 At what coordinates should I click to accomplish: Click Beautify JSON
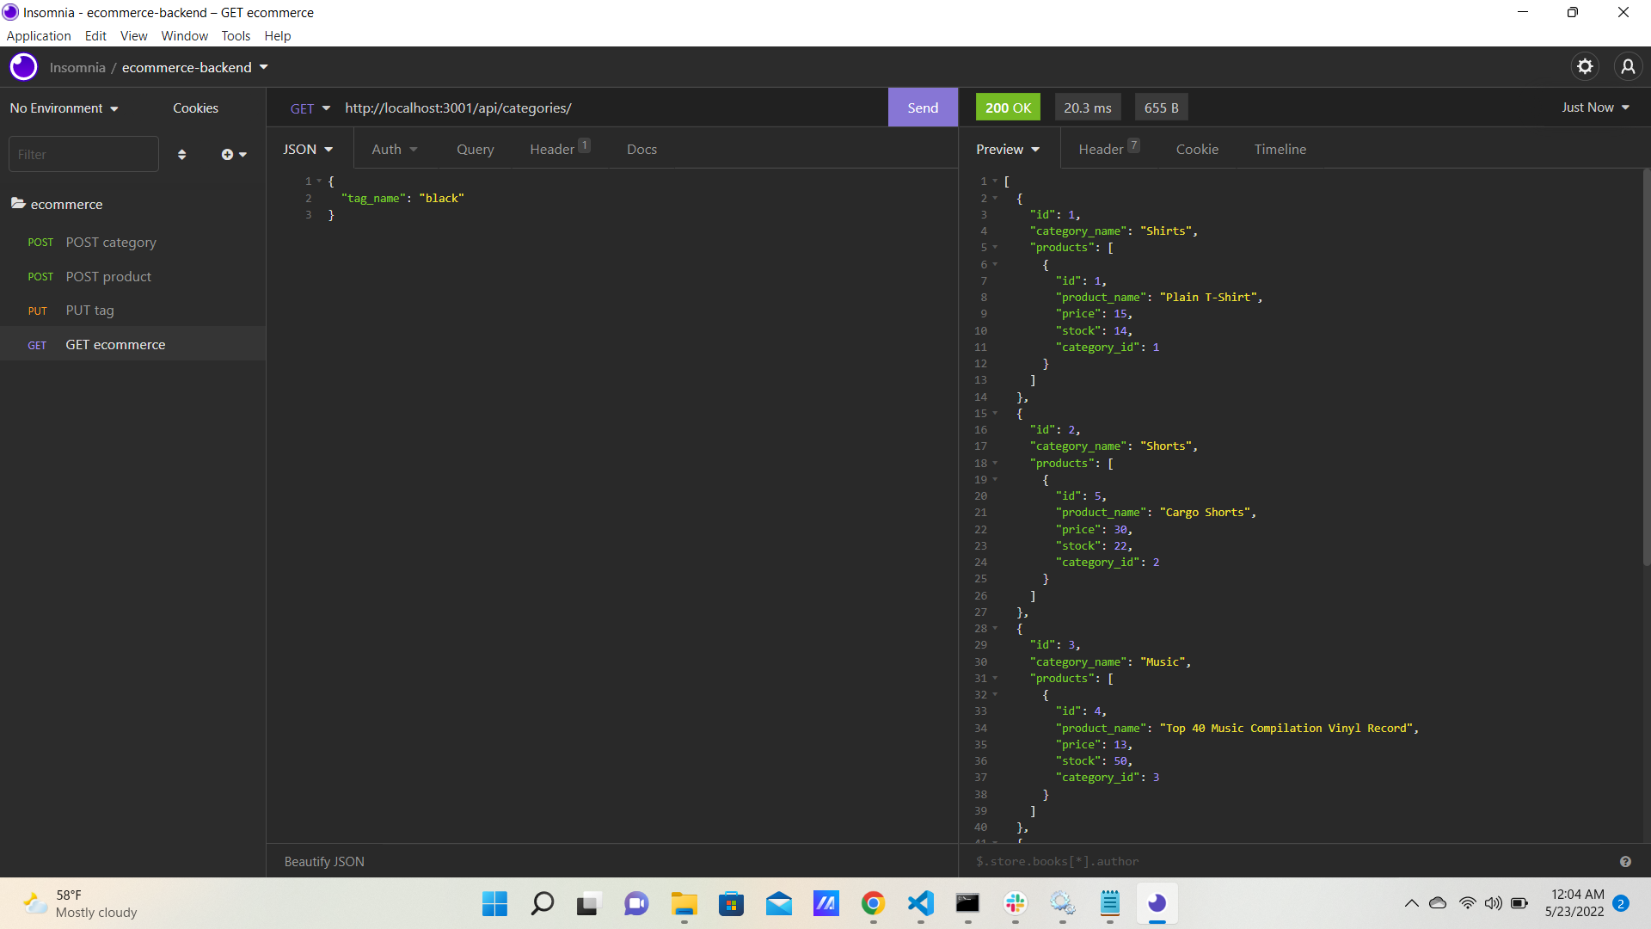324,862
